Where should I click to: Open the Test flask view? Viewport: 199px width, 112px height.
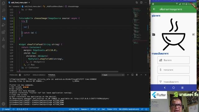(x=3, y=40)
